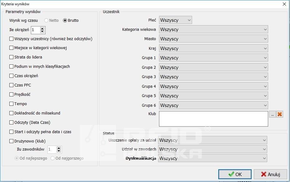
Task: Open the Grupa 1 dropdown
Action: (213, 58)
